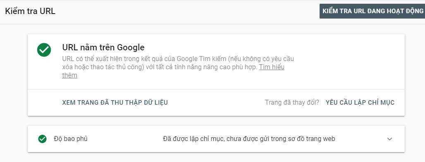Click the words chưa được gửi in coverage row
Screen dimensions: 425x162
tap(244, 139)
